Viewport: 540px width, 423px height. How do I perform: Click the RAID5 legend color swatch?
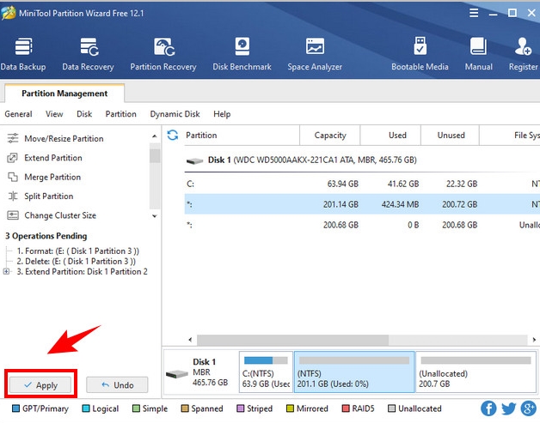pyautogui.click(x=346, y=408)
